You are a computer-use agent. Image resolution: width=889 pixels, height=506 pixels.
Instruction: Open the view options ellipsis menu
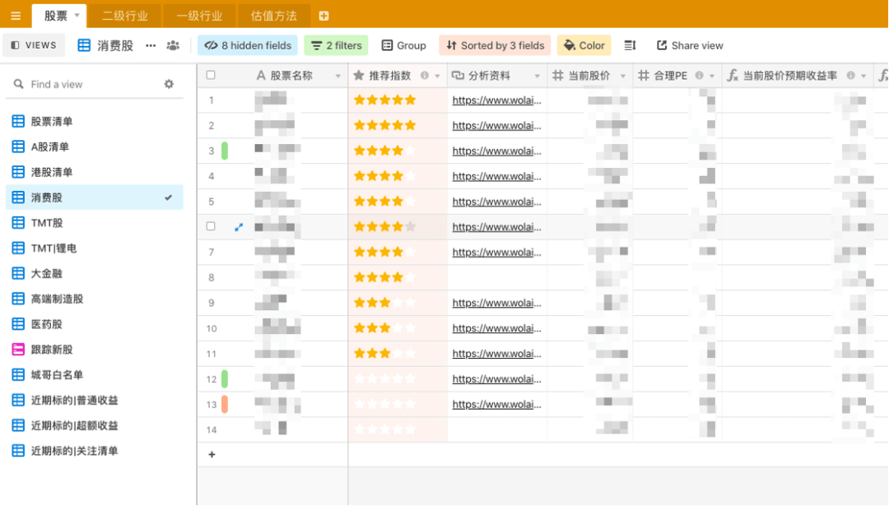pos(151,46)
